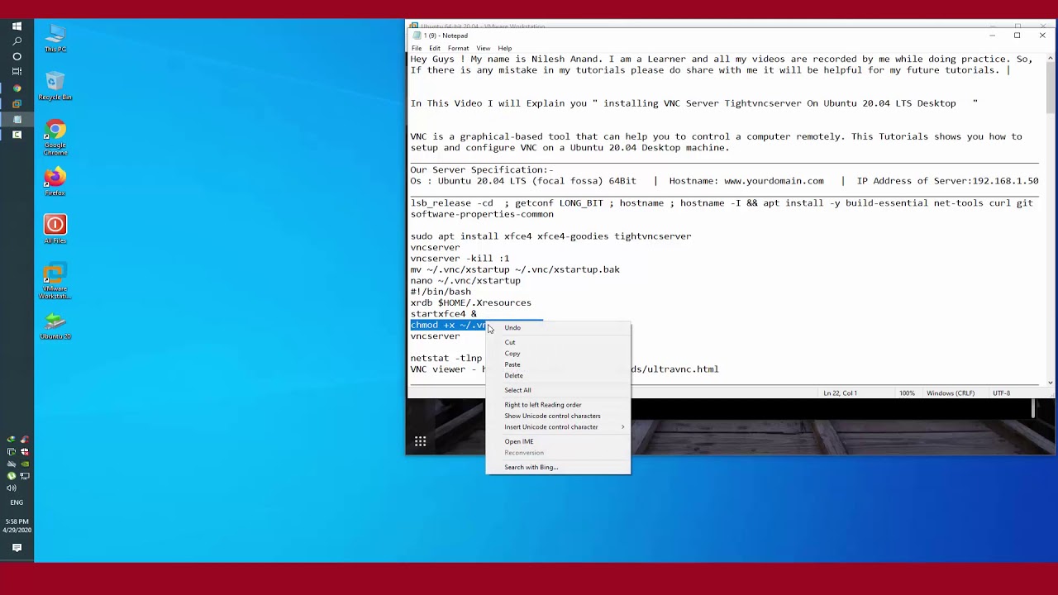Image resolution: width=1058 pixels, height=595 pixels.
Task: Open the Help menu in Notepad
Action: tap(505, 48)
